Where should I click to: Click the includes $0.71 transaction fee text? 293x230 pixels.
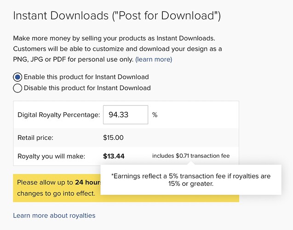[191, 156]
